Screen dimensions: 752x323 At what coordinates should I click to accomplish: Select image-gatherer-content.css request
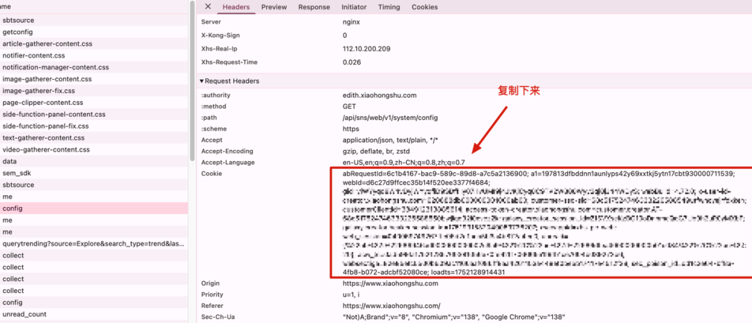pos(94,79)
